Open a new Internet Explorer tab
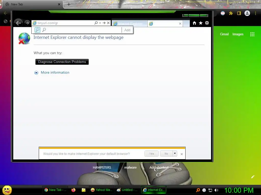The image size is (261, 195). (x=186, y=24)
